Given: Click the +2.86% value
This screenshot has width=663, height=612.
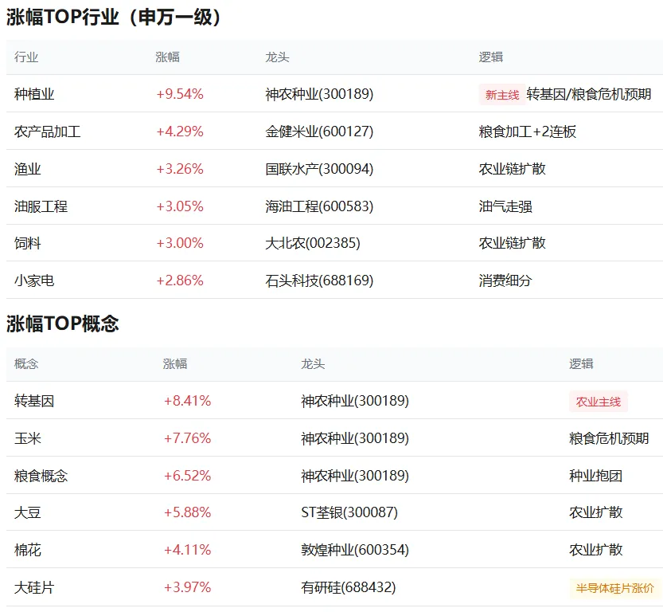Looking at the screenshot, I should pyautogui.click(x=180, y=280).
